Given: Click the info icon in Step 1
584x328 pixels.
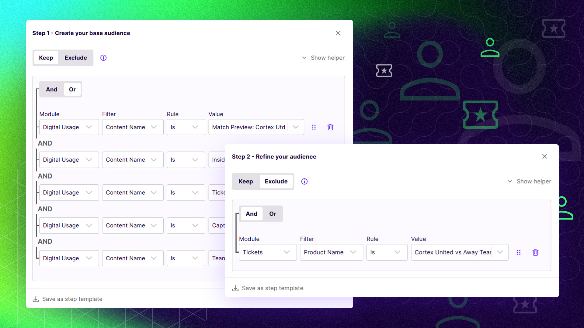Looking at the screenshot, I should pos(103,58).
